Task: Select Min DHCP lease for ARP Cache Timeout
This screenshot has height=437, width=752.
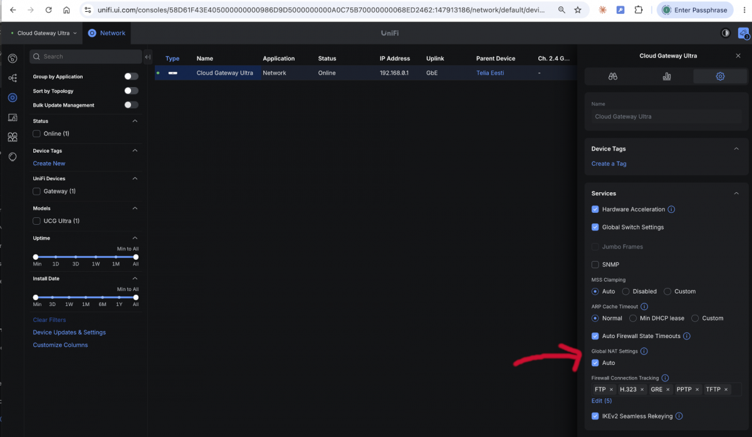Action: (633, 318)
